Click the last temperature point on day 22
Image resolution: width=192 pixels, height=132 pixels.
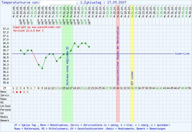[x=89, y=47]
